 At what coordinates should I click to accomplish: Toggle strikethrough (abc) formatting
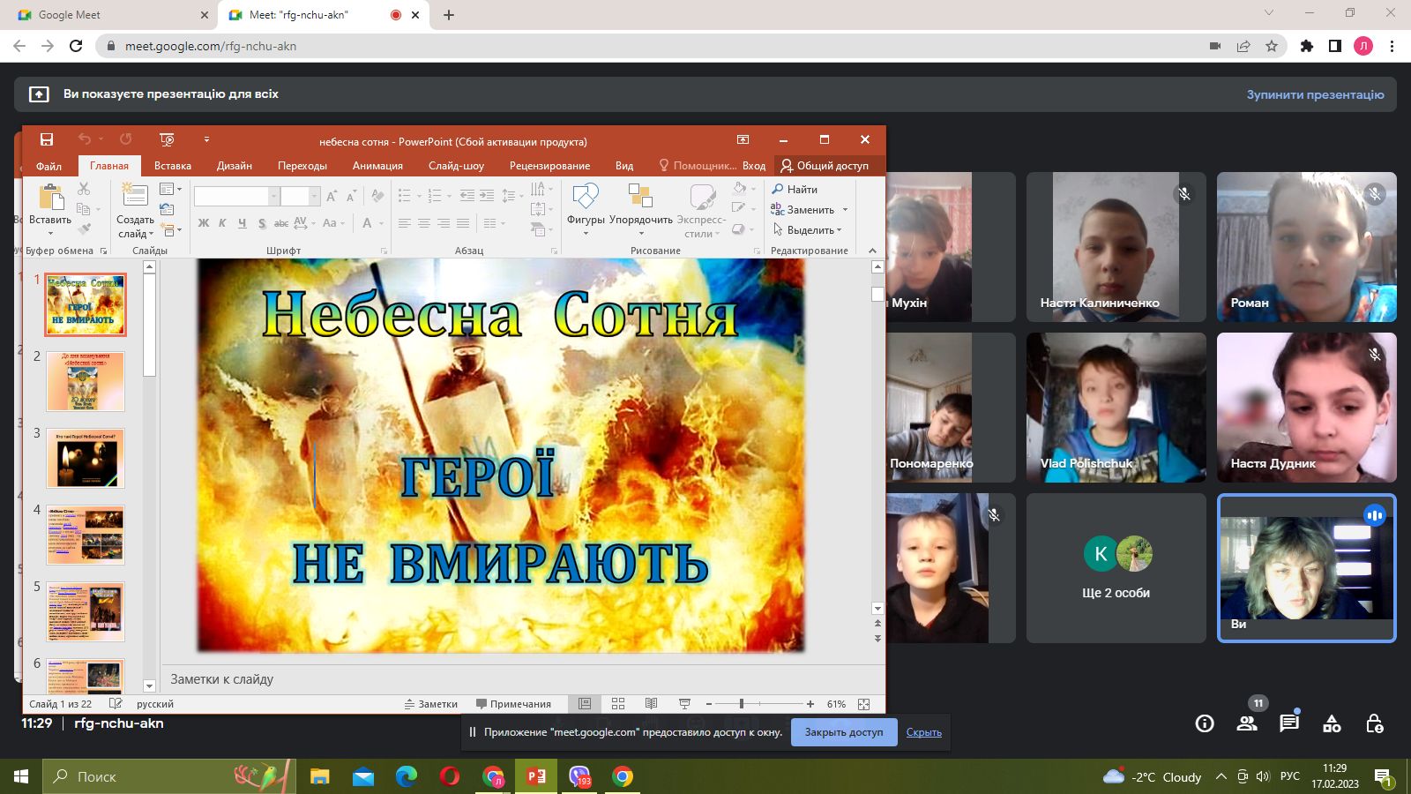pos(280,223)
